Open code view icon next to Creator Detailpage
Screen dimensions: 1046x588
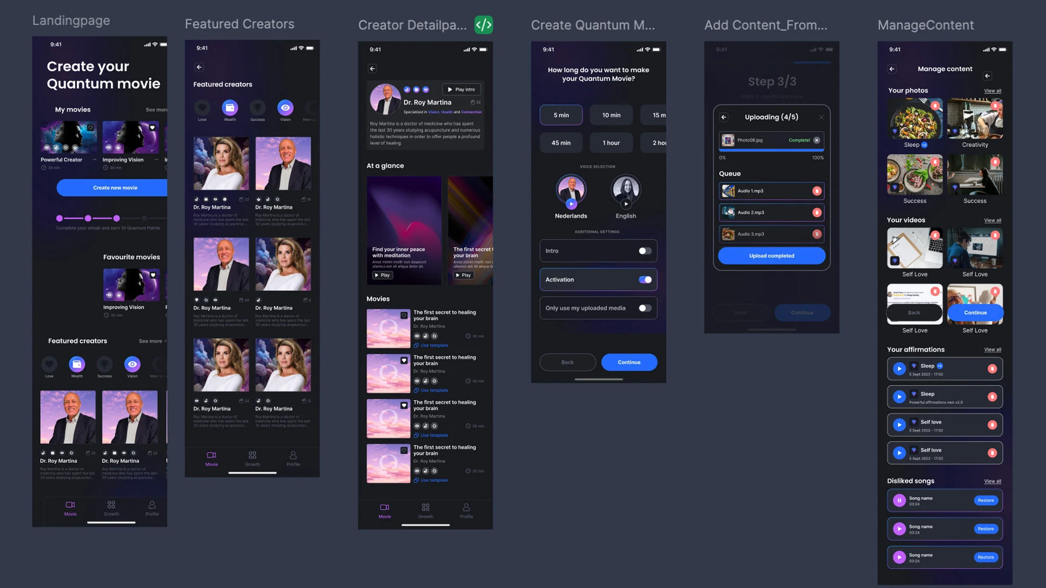[x=483, y=25]
